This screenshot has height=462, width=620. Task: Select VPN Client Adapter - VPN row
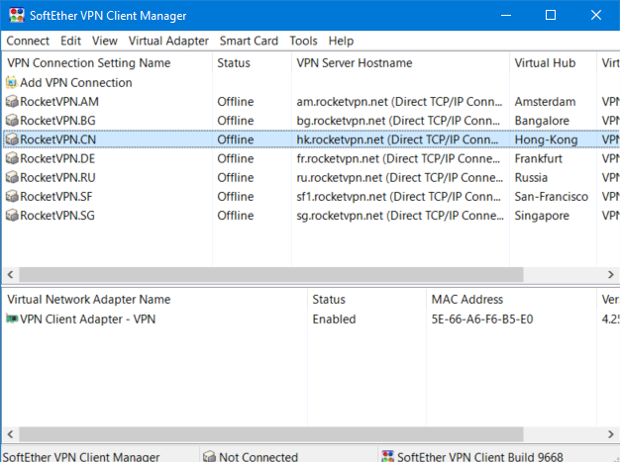coord(311,319)
